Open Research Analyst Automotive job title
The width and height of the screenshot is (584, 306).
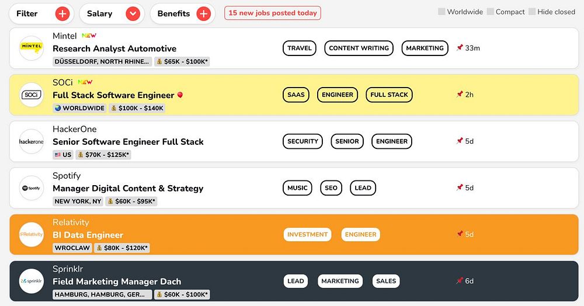pyautogui.click(x=114, y=48)
